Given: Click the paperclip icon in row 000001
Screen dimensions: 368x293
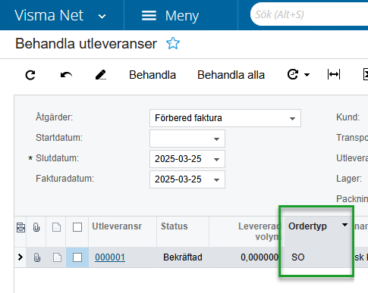Looking at the screenshot, I should point(37,257).
